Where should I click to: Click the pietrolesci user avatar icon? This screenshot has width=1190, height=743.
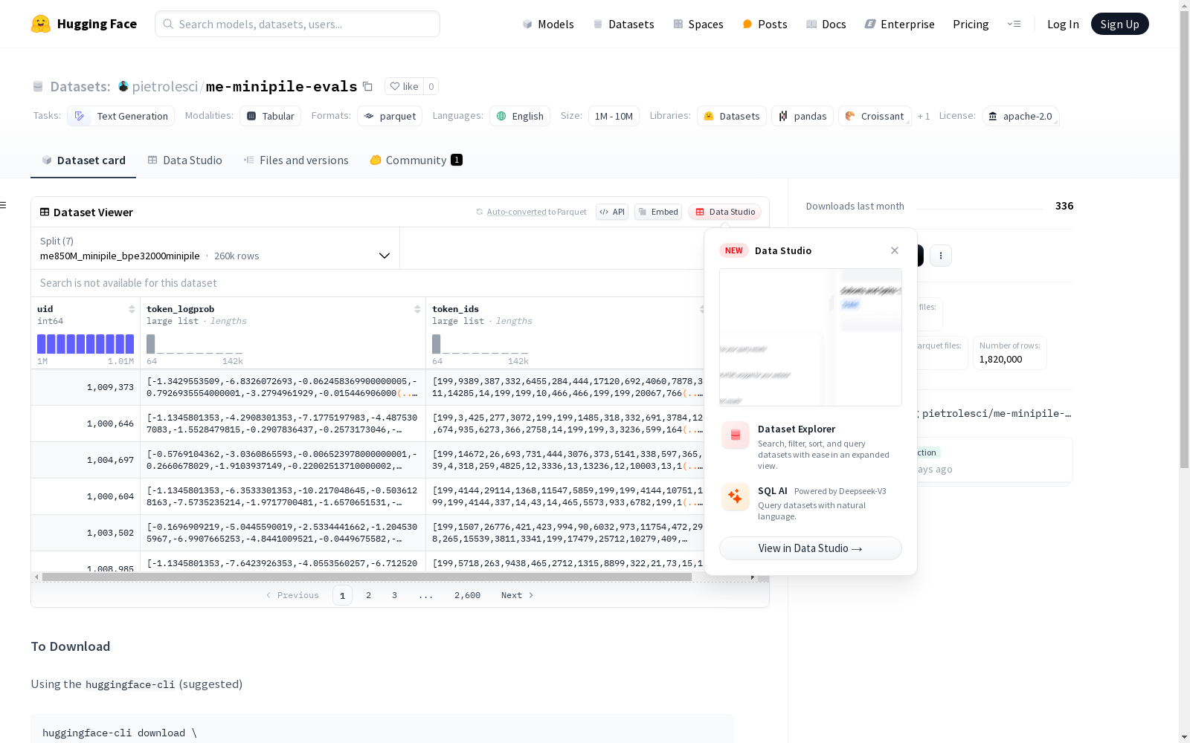click(x=123, y=86)
